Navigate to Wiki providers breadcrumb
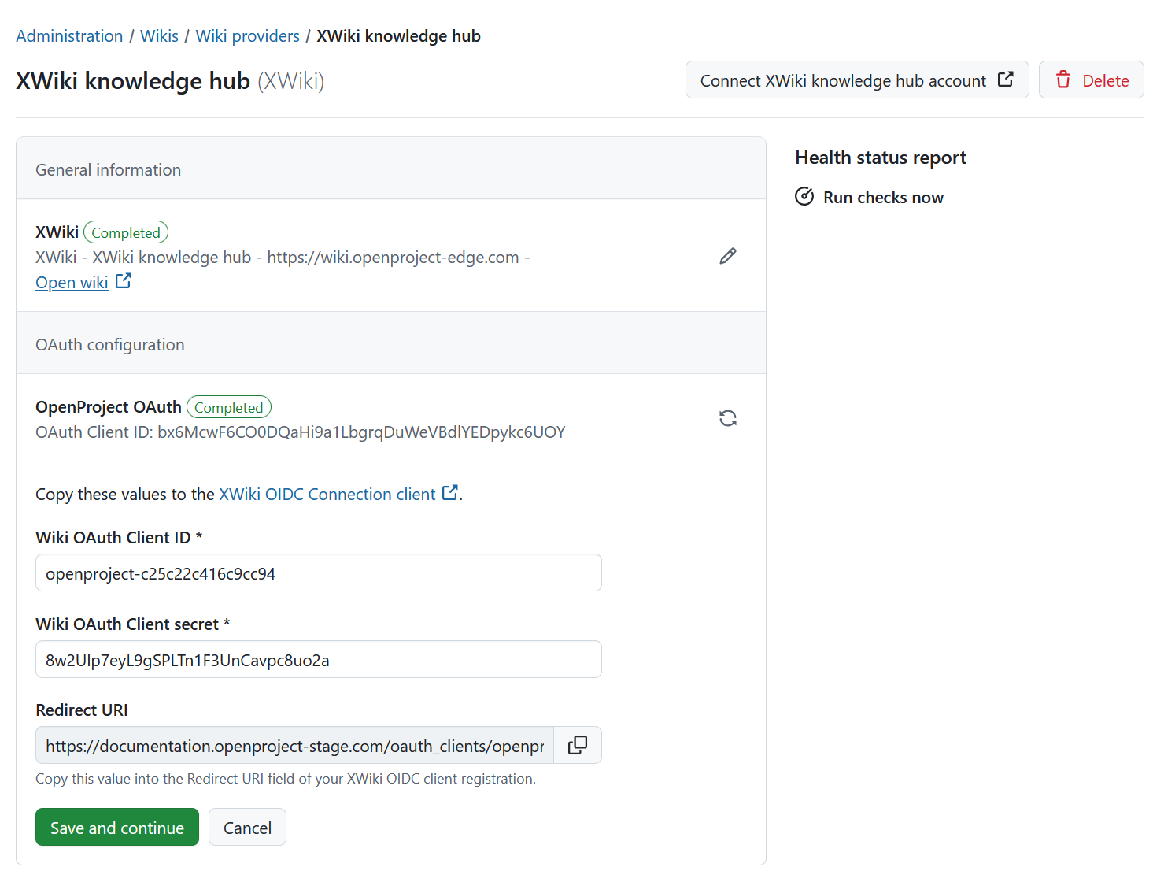Viewport: 1153px width, 882px height. (247, 36)
